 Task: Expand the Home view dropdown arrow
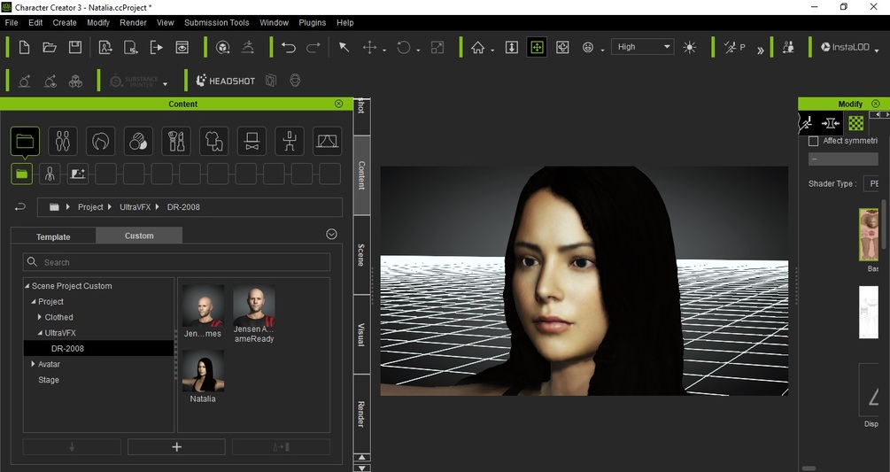click(x=492, y=50)
